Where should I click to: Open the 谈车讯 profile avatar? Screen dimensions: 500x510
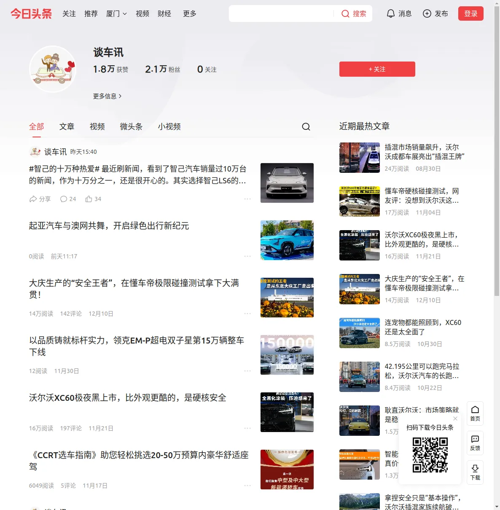pyautogui.click(x=53, y=69)
